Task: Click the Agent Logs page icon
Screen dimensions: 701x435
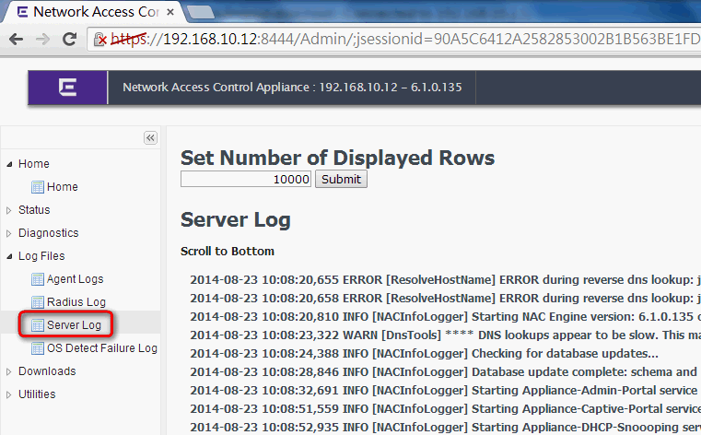Action: [x=38, y=279]
